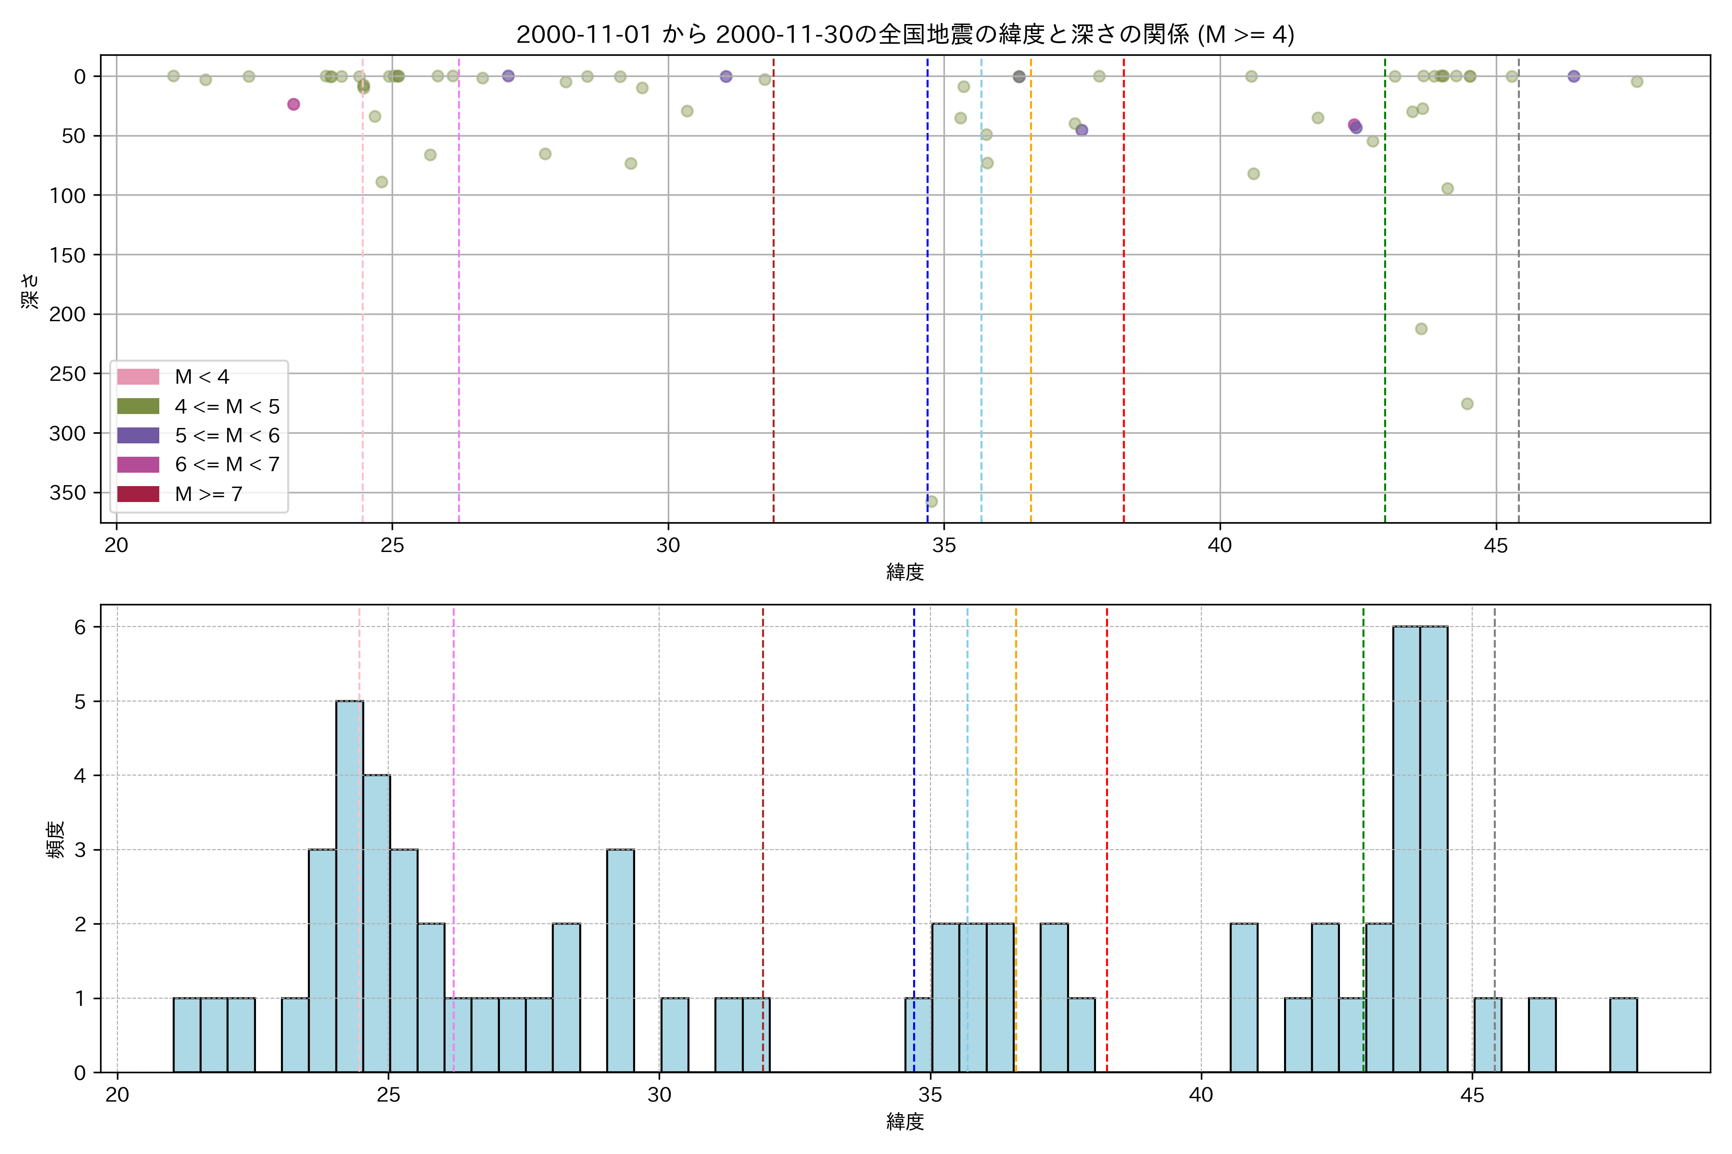Click the '6' tick on frequency axis
This screenshot has height=1154, width=1732.
coord(79,627)
